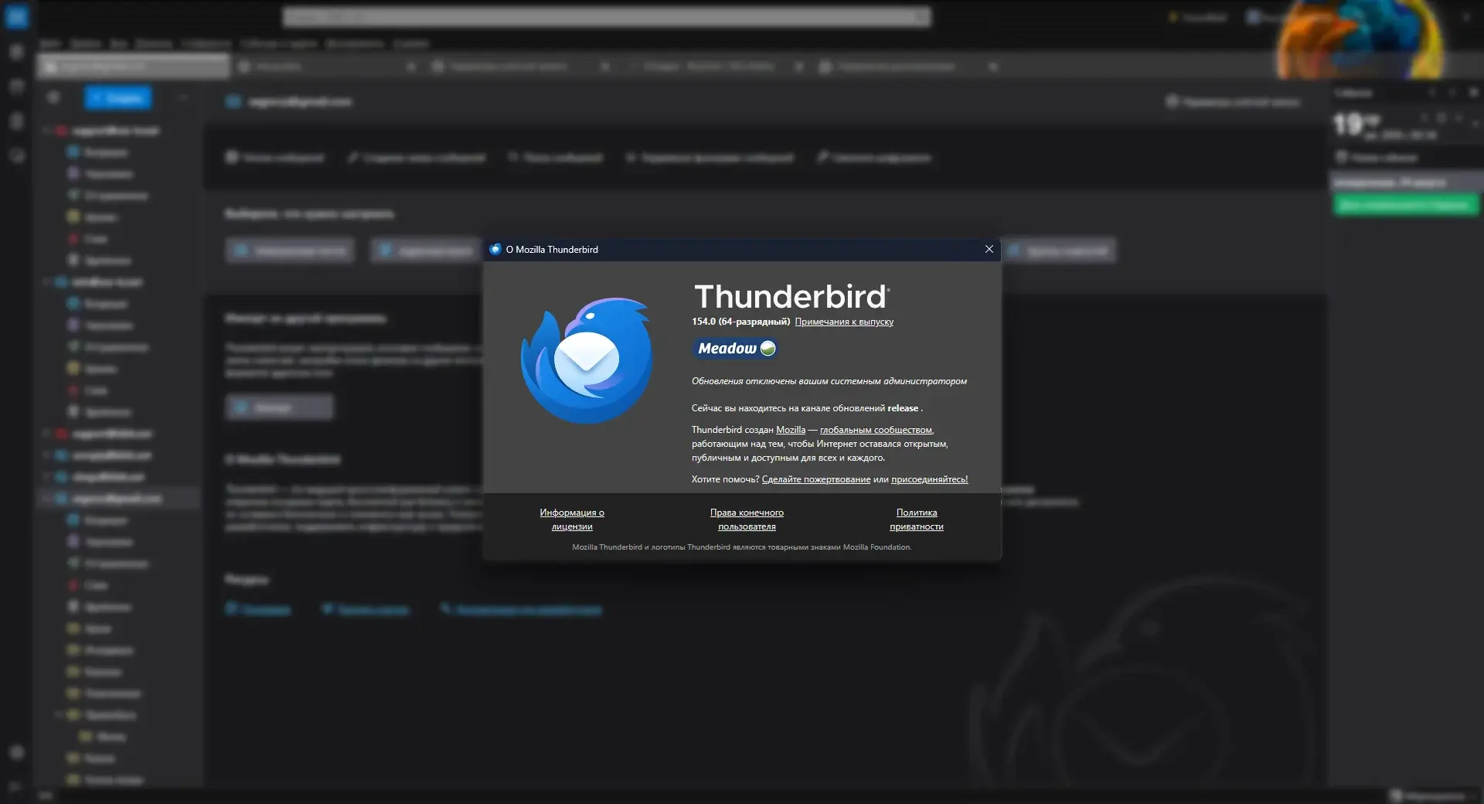The width and height of the screenshot is (1484, 804).
Task: Click the Thunderbird icon in the dialog title bar
Action: [x=495, y=249]
